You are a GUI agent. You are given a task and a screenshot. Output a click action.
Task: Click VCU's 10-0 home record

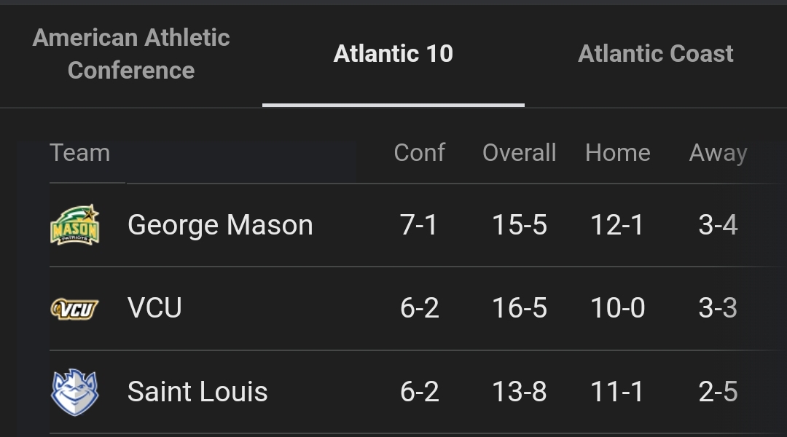coord(618,307)
